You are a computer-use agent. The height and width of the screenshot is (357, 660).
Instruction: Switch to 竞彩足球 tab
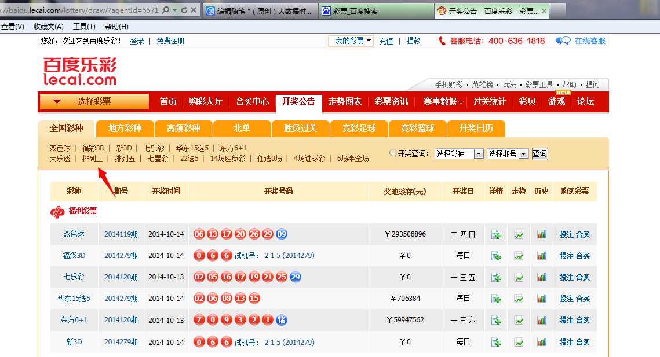359,128
